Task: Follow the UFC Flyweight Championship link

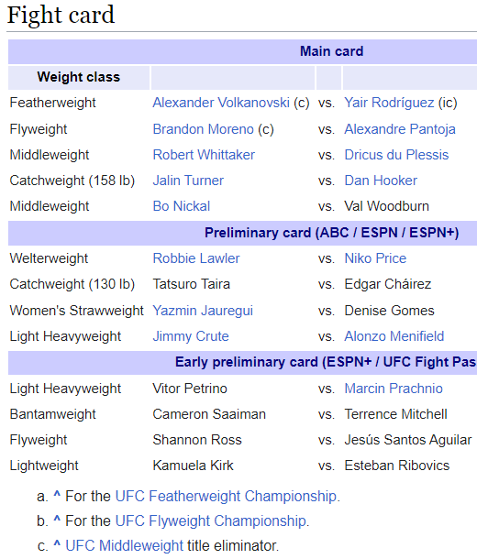Action: coord(211,521)
